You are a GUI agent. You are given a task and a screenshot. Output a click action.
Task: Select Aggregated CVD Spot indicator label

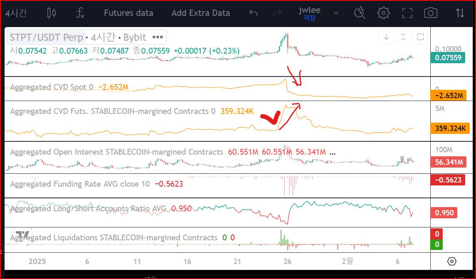[51, 87]
